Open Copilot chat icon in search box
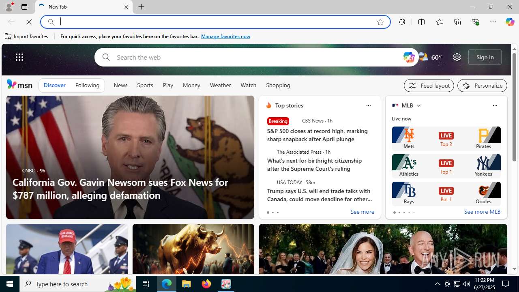Image resolution: width=519 pixels, height=292 pixels. (x=409, y=57)
